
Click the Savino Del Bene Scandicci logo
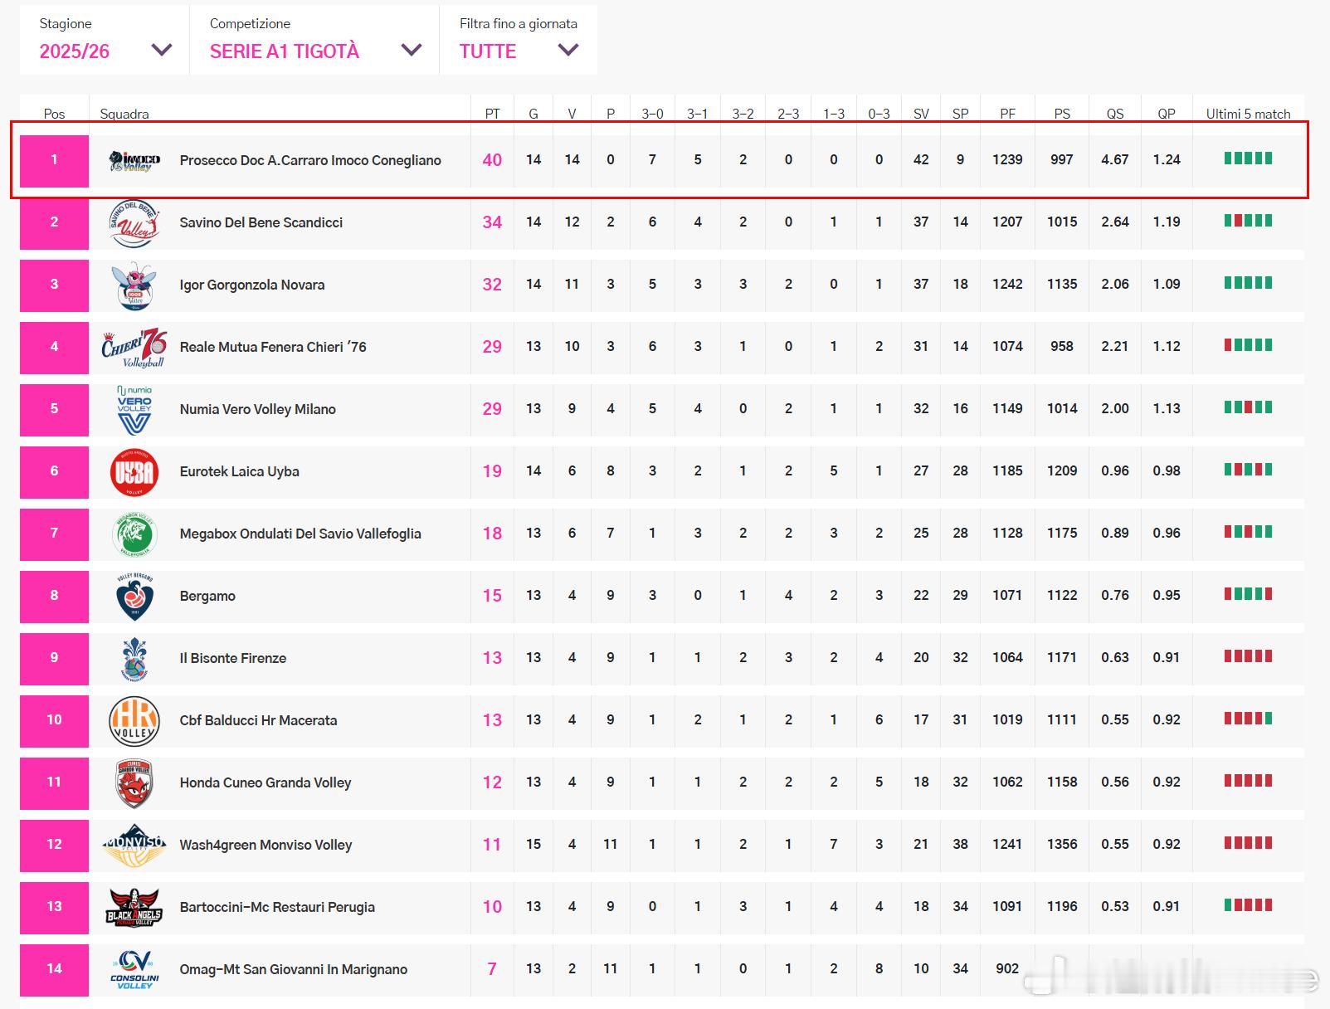(x=134, y=222)
